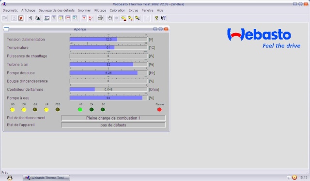Click the red checkmark list toolbar icon

[91, 18]
